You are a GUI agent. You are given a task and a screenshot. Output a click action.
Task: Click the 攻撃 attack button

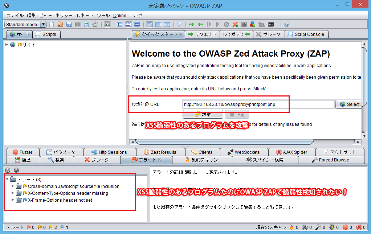coord(203,115)
